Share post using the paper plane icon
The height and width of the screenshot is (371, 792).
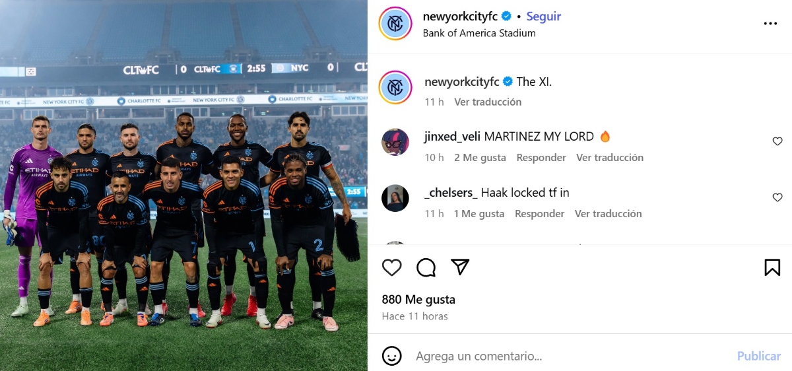point(460,267)
